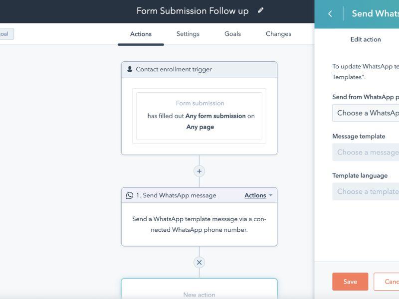The image size is (399, 299).
Task: Open the Settings tab
Action: [x=188, y=34]
